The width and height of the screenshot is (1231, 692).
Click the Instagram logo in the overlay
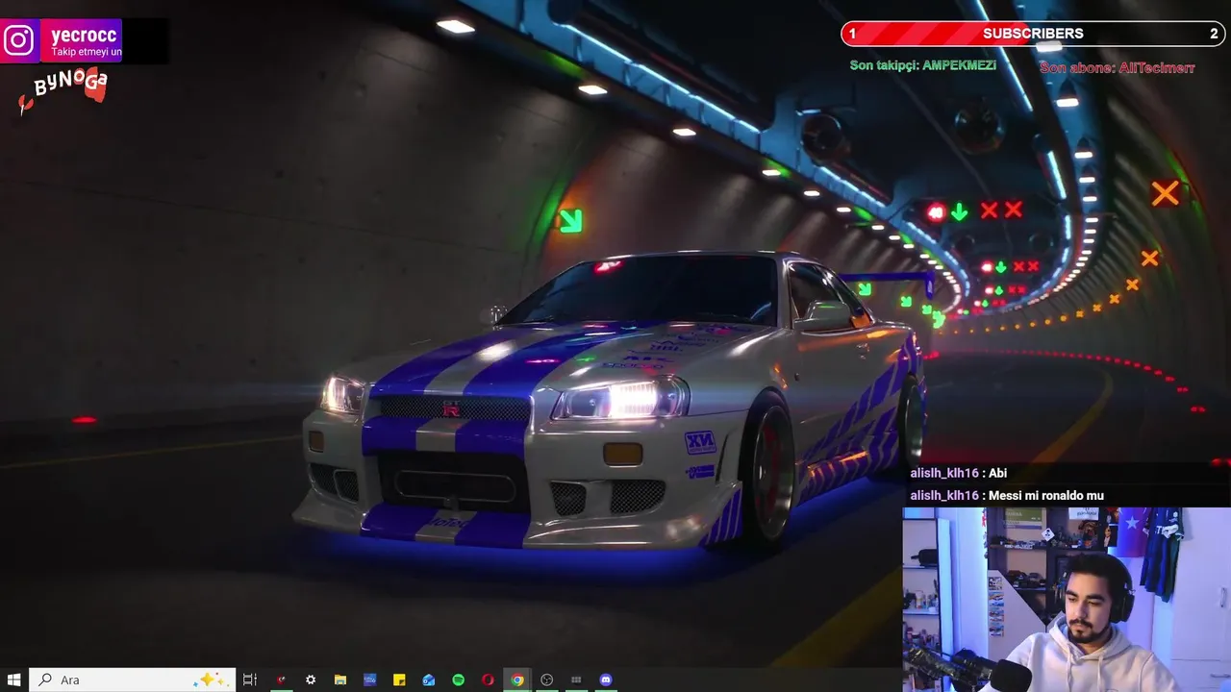click(19, 40)
